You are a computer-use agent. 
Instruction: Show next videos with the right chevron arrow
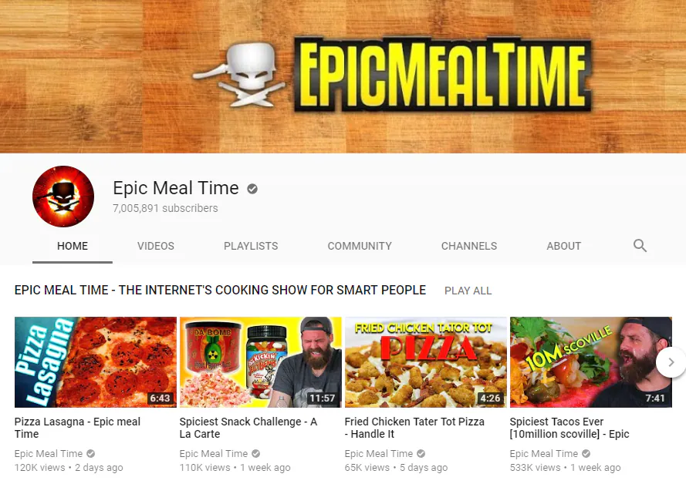[x=671, y=362]
